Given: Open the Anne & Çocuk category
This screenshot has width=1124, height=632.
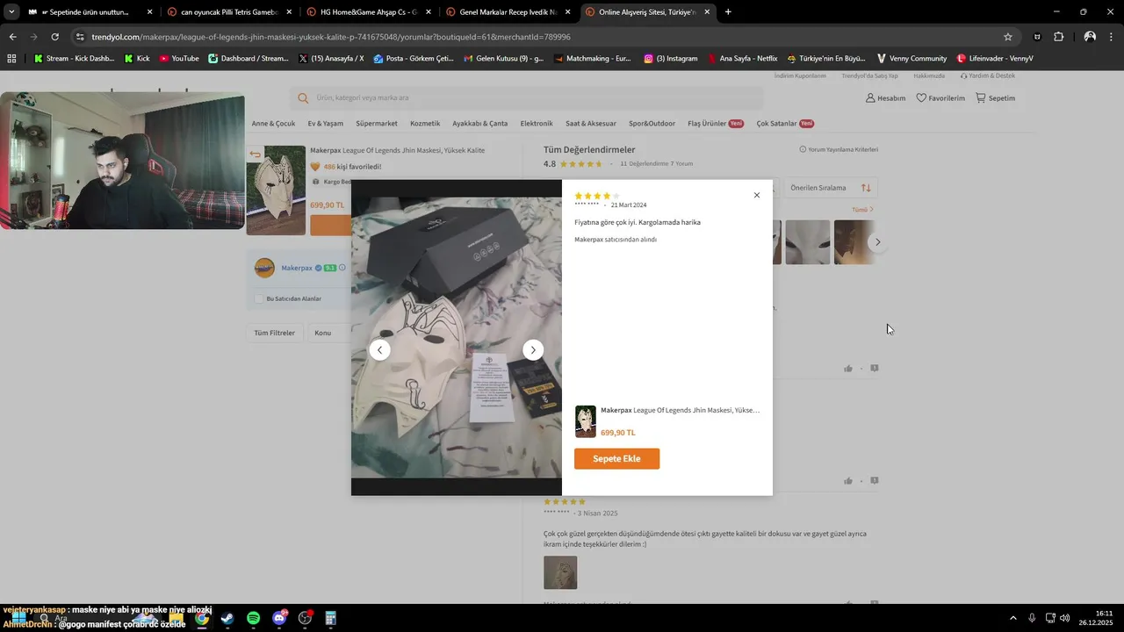Looking at the screenshot, I should (273, 124).
